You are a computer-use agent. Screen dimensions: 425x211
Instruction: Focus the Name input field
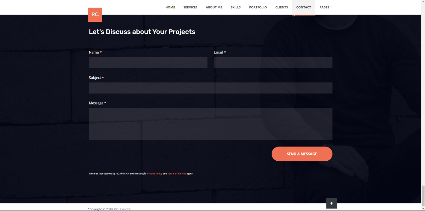click(x=148, y=63)
